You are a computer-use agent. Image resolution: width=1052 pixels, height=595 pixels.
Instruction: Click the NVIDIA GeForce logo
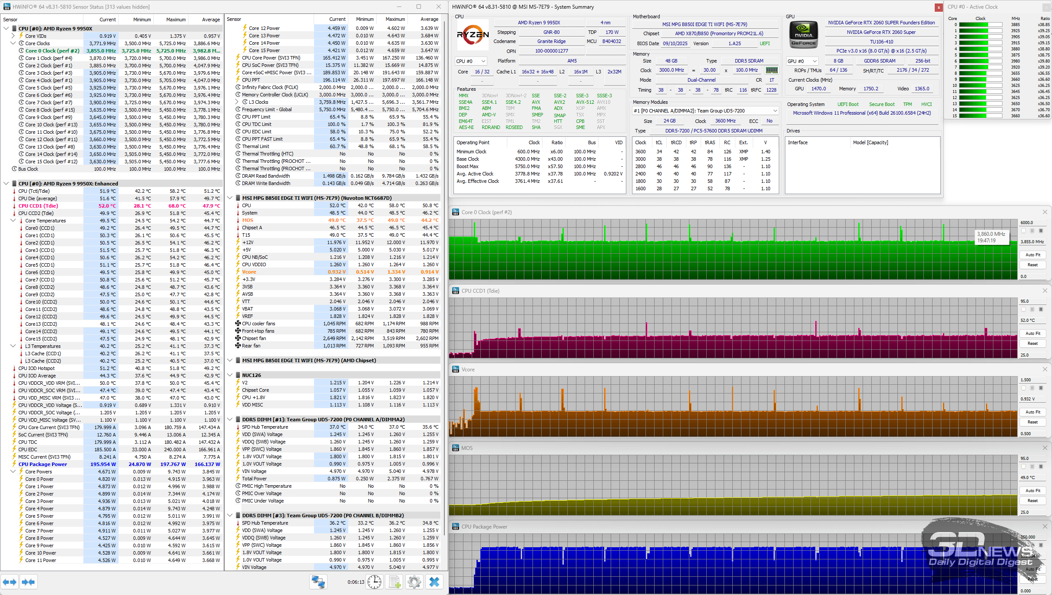tap(803, 34)
